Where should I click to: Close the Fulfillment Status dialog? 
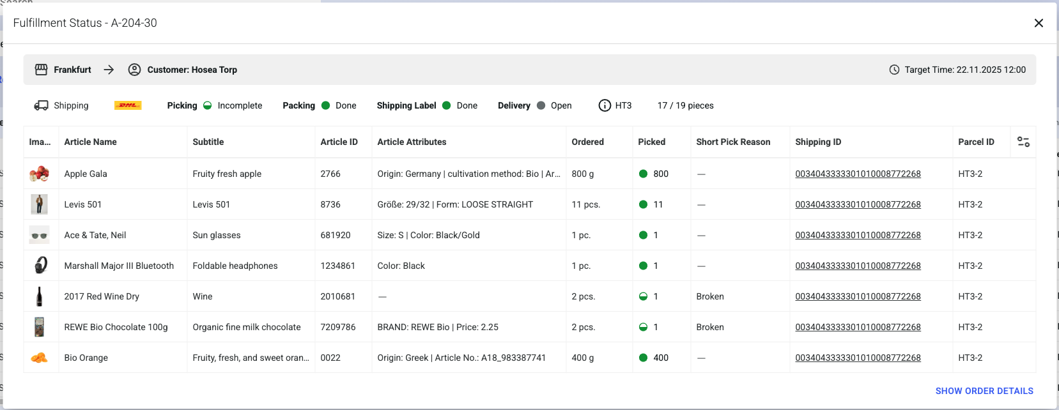1039,23
